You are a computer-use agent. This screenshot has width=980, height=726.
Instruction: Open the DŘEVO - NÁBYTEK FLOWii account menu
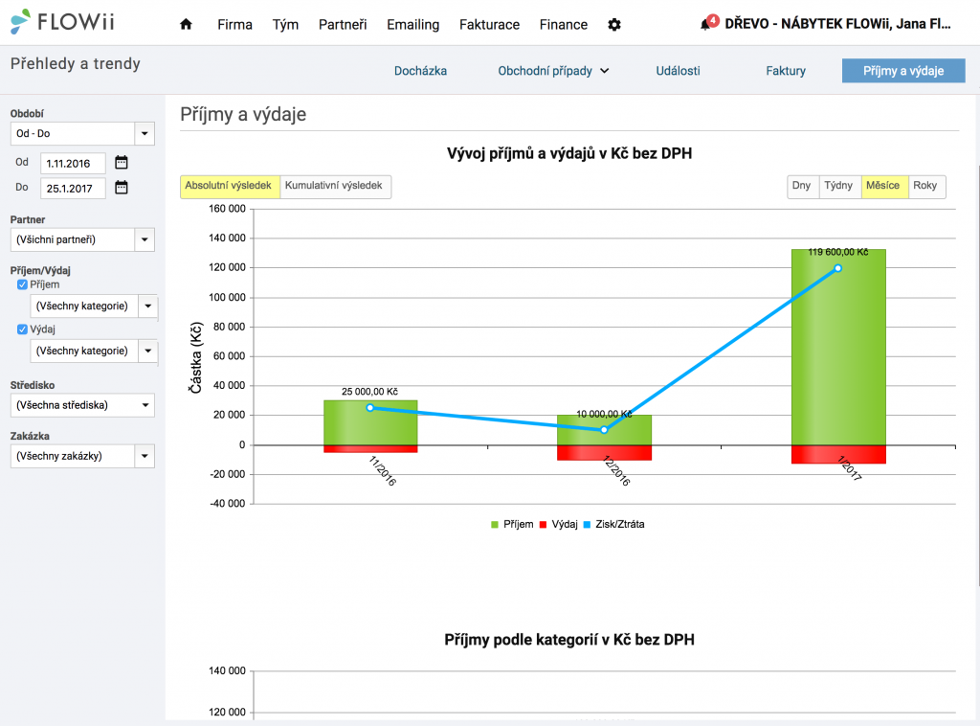click(x=837, y=24)
